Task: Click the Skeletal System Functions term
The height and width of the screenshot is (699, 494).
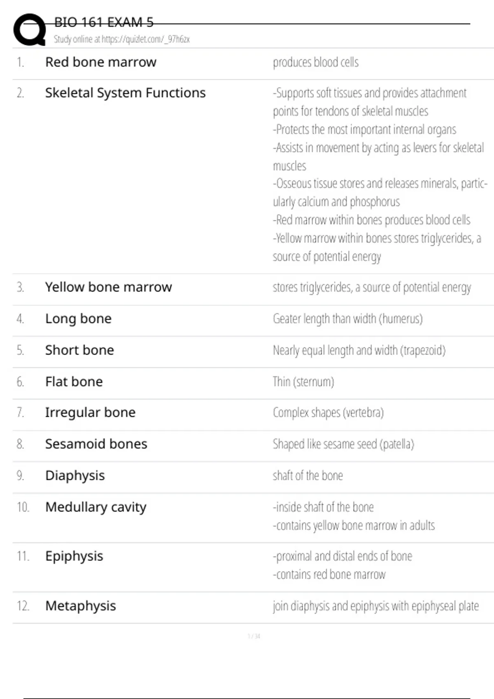Action: 125,93
